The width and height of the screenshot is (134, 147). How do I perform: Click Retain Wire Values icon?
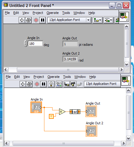click(x=59, y=84)
